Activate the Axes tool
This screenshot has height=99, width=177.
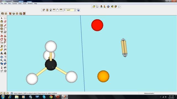click(2, 53)
